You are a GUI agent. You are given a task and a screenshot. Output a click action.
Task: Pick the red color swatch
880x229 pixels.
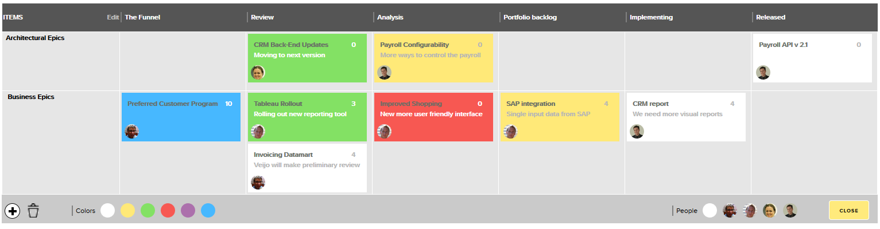click(168, 211)
